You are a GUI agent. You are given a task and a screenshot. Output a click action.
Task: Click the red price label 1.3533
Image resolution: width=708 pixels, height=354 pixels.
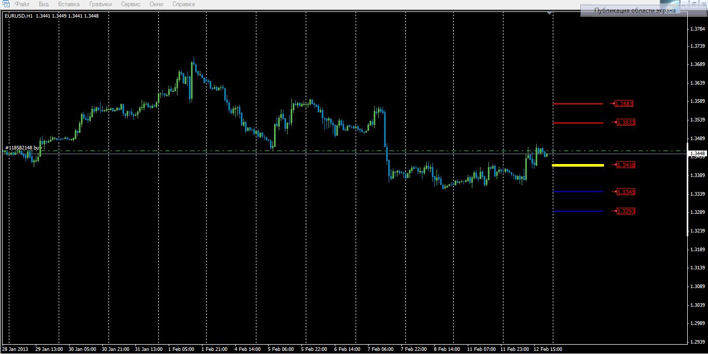coord(626,122)
